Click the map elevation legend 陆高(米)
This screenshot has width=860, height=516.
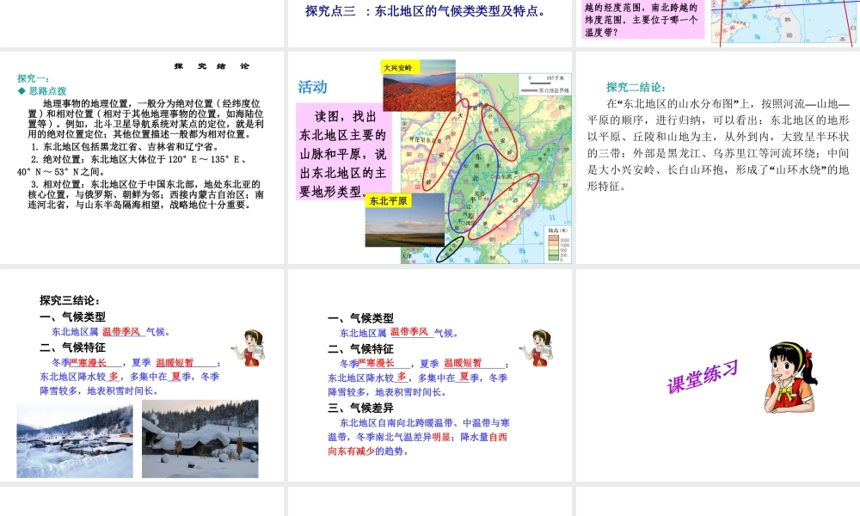558,244
